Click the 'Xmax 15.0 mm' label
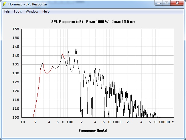The width and height of the screenshot is (186, 140). [123, 22]
